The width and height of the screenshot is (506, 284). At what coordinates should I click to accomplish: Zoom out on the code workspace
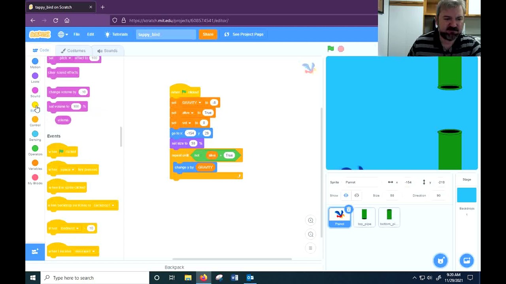pos(311,234)
